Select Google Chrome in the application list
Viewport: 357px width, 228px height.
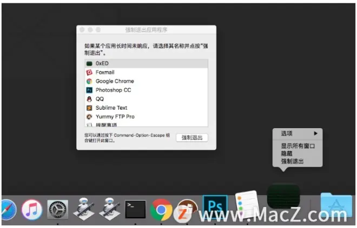(x=146, y=81)
